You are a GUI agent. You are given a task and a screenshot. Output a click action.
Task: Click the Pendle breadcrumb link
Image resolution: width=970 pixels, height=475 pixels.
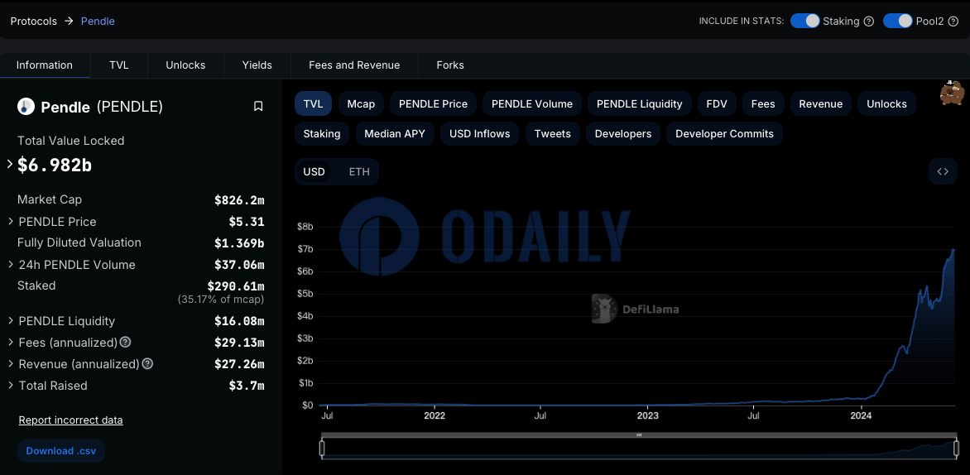tap(98, 21)
